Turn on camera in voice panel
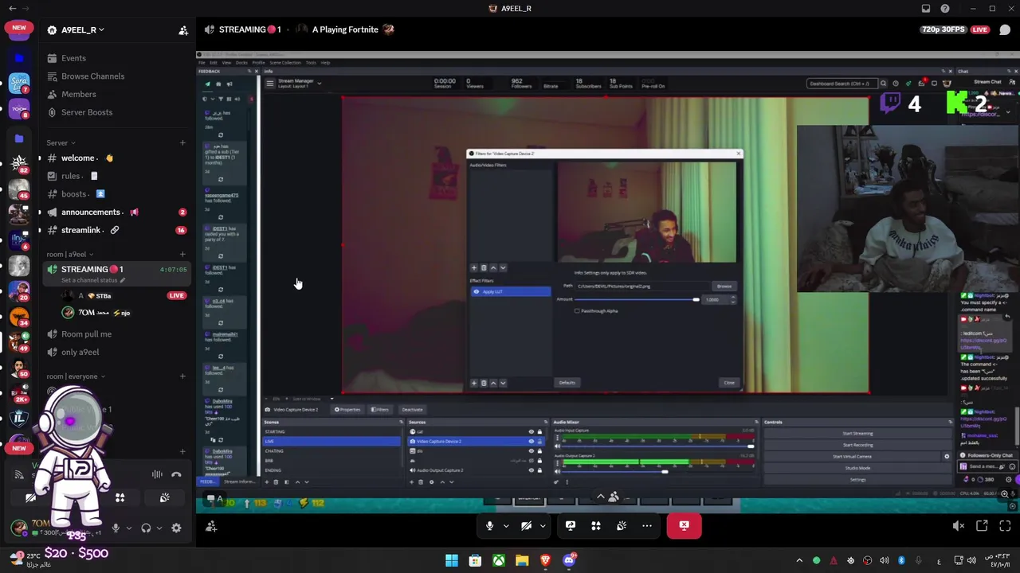 click(30, 498)
